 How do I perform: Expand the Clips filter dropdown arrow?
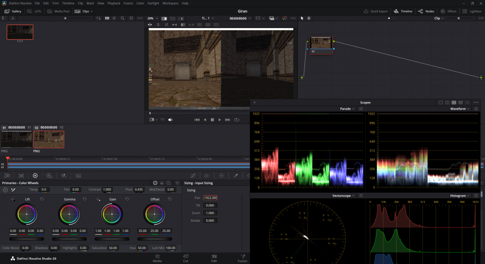[92, 12]
